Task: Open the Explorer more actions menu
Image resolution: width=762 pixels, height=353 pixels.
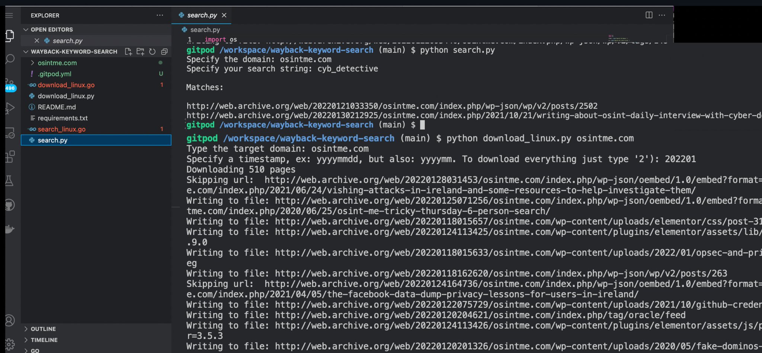Action: (x=160, y=15)
